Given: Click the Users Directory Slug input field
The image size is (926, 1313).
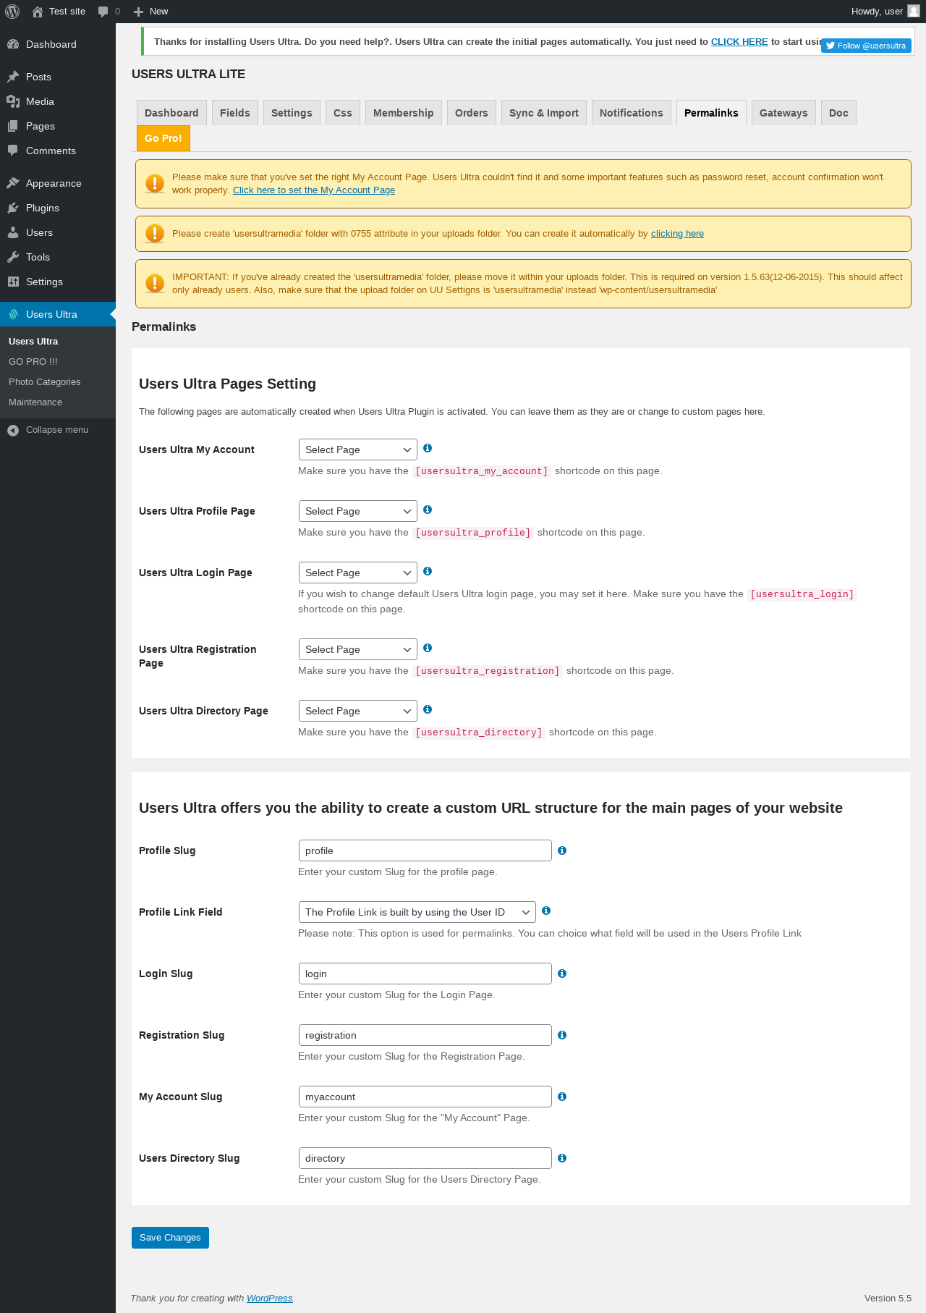Looking at the screenshot, I should [425, 1158].
